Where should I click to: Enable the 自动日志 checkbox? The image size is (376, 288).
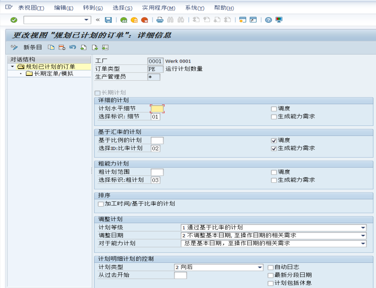(x=271, y=267)
